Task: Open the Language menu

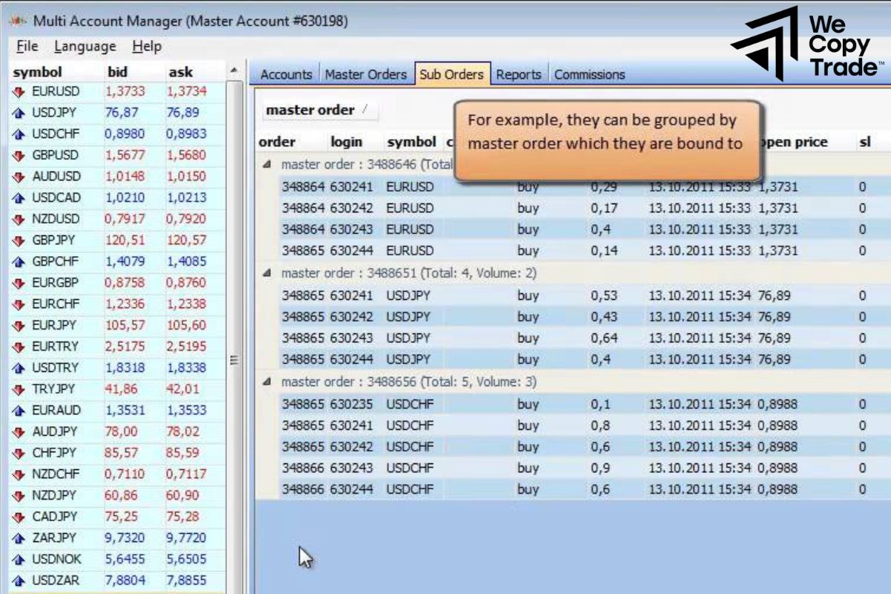Action: pyautogui.click(x=85, y=46)
